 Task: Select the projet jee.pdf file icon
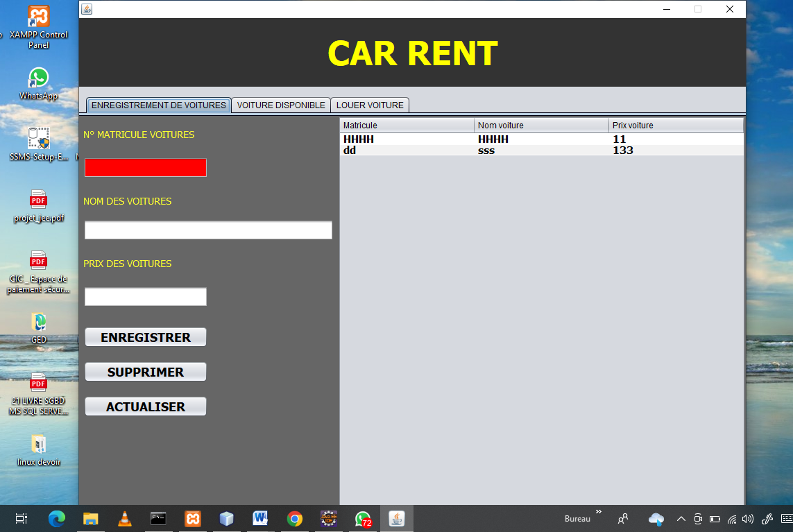click(38, 200)
